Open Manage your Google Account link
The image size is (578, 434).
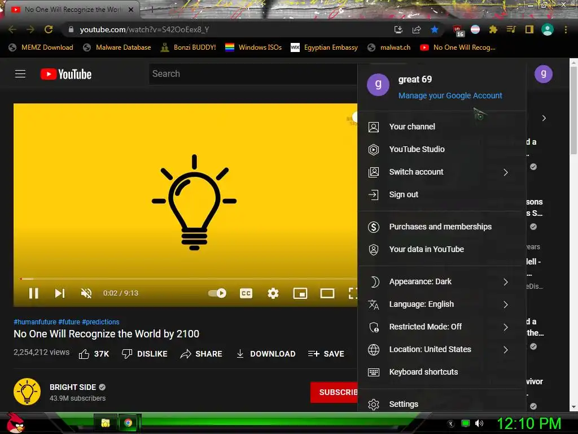pyautogui.click(x=450, y=96)
